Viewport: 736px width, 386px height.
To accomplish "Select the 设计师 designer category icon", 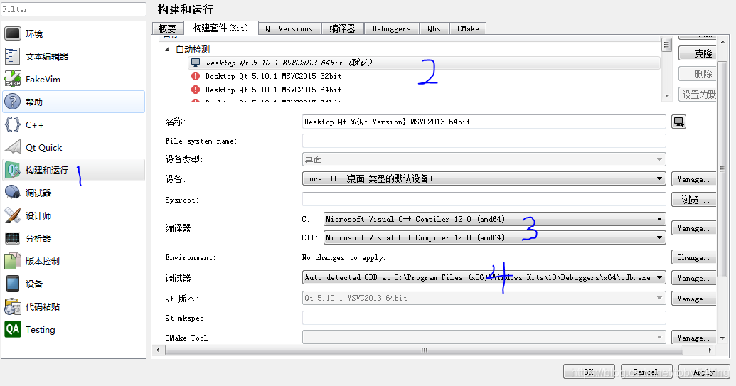I will [13, 215].
